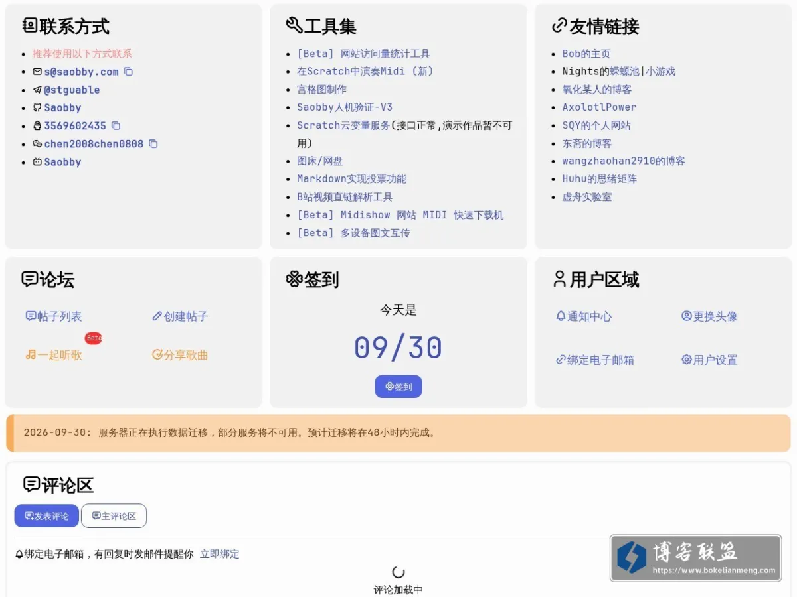Viewport: 797px width, 597px height.
Task: Switch to the 主评论区 tab
Action: 114,516
